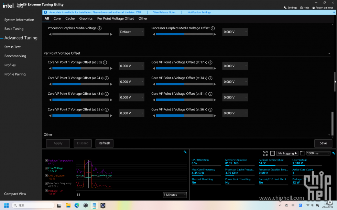Show info for Core VF Point 1
337x210 pixels.
[x=105, y=62]
